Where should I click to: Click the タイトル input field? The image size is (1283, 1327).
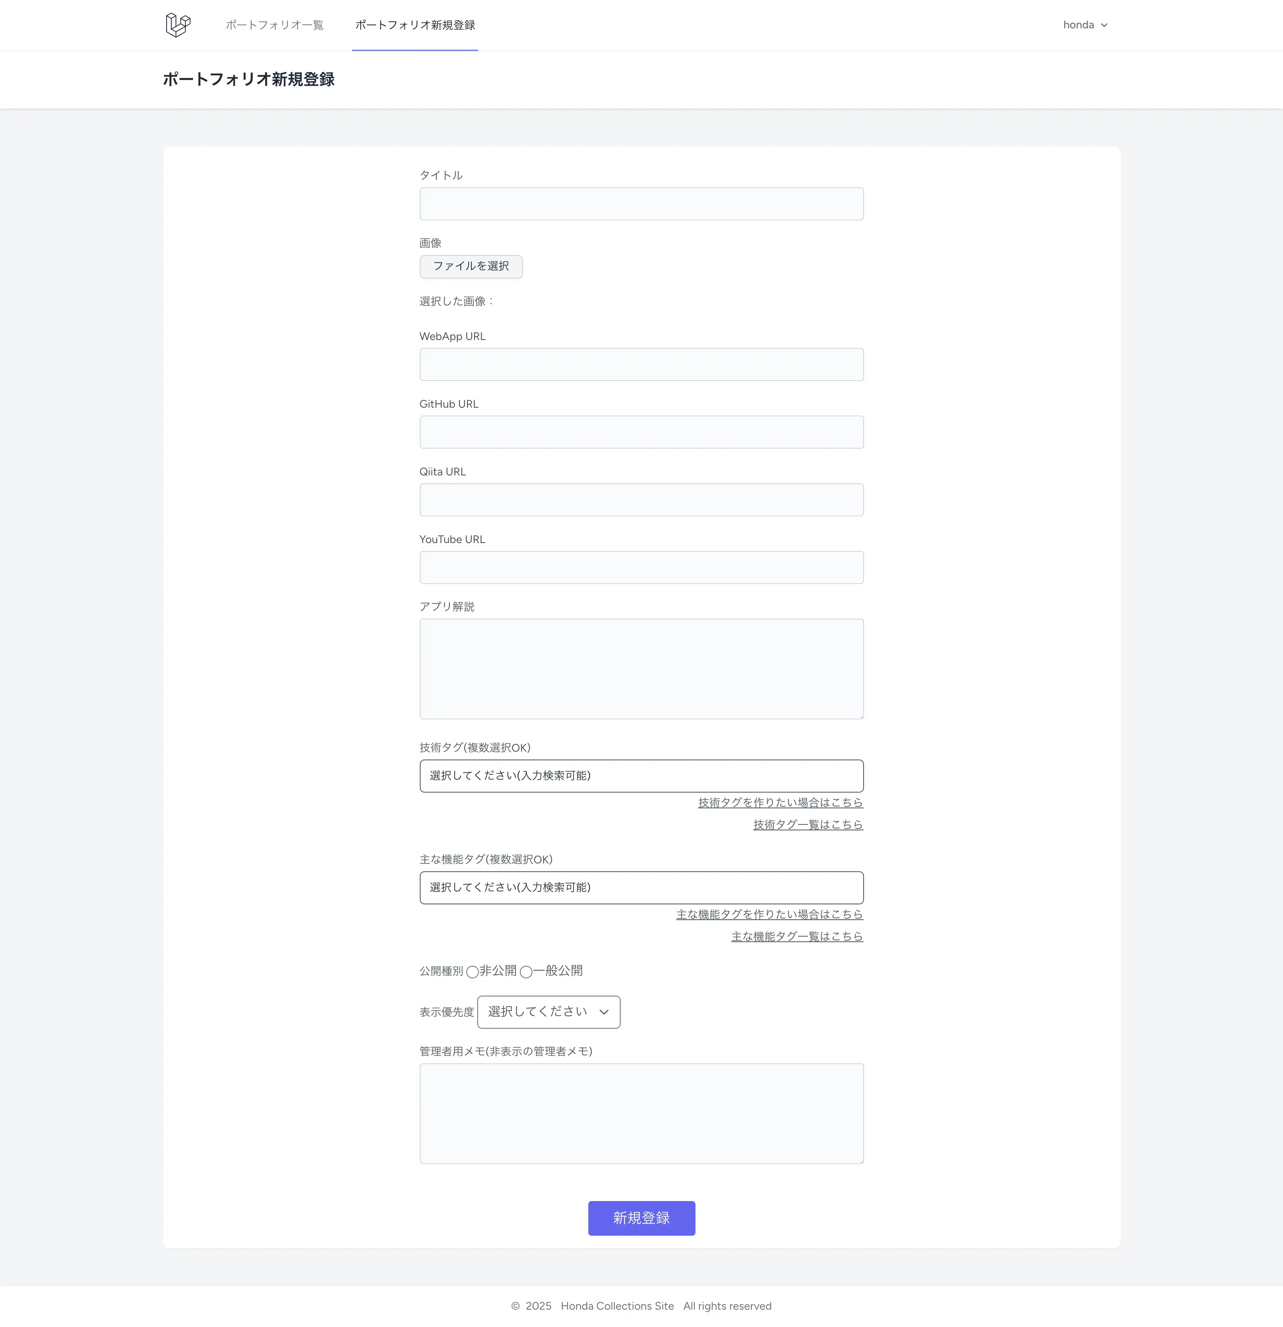641,204
